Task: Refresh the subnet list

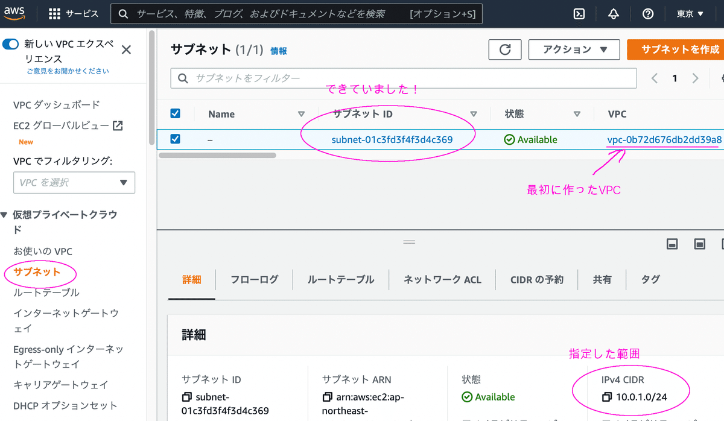Action: [x=506, y=49]
